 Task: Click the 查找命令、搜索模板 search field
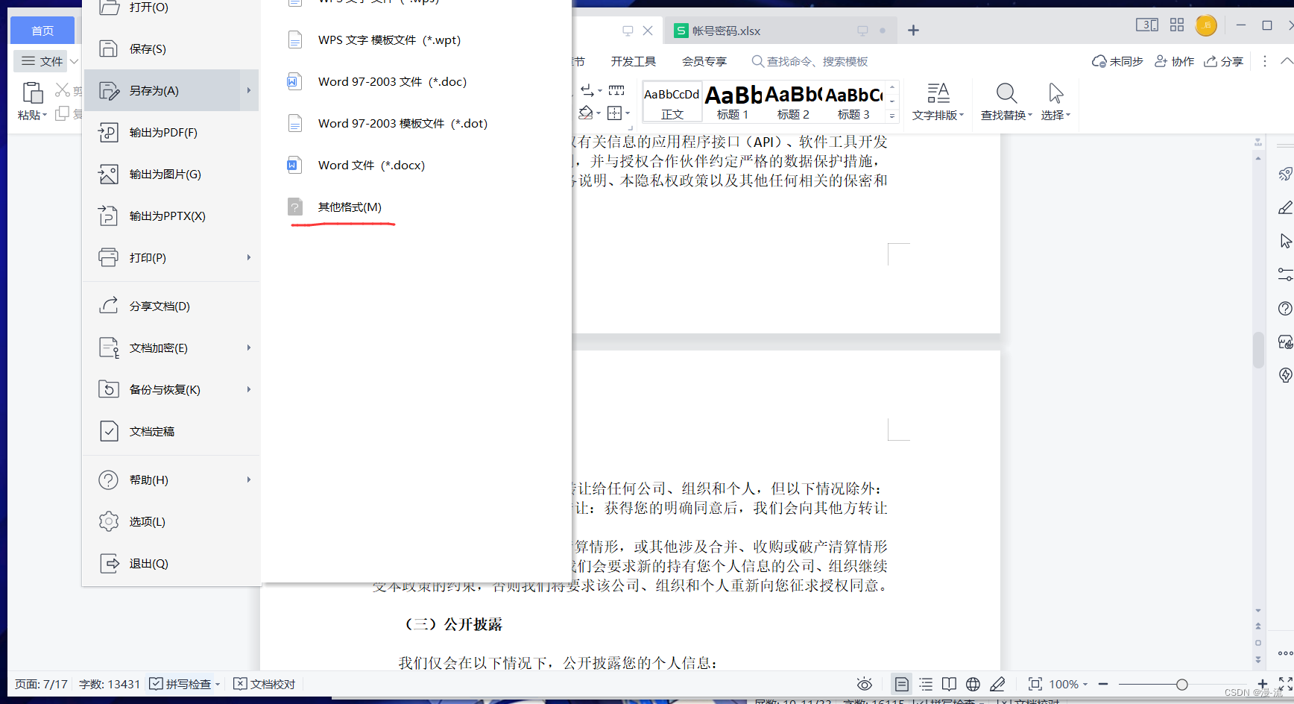click(809, 61)
